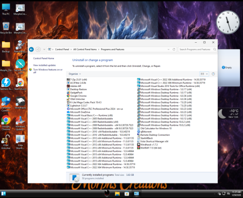Select Lightshot-5.5.0.7 entry
This screenshot has width=243, height=198.
coord(77,105)
